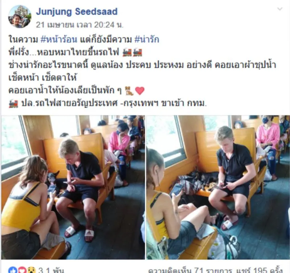Open the right train photo

pyautogui.click(x=218, y=187)
